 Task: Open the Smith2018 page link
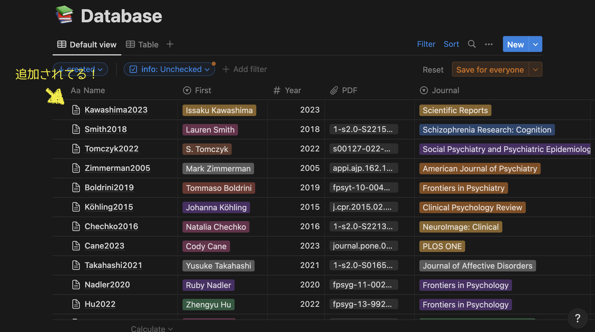click(106, 129)
